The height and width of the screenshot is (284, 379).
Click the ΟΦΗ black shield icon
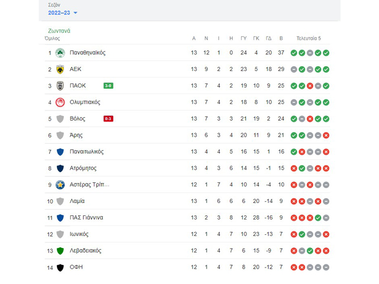[x=60, y=267]
